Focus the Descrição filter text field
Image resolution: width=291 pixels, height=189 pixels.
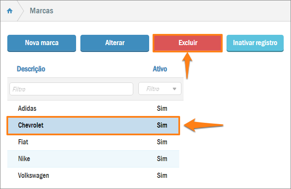coord(71,89)
